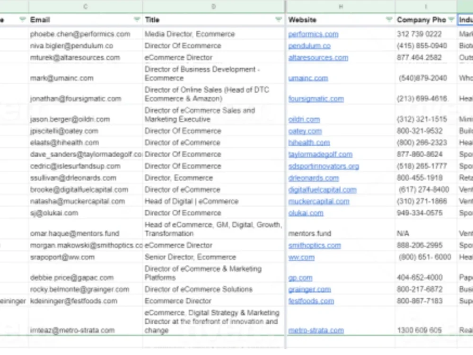The image size is (473, 355).
Task: Open the muckercapital.com website link
Action: (318, 201)
